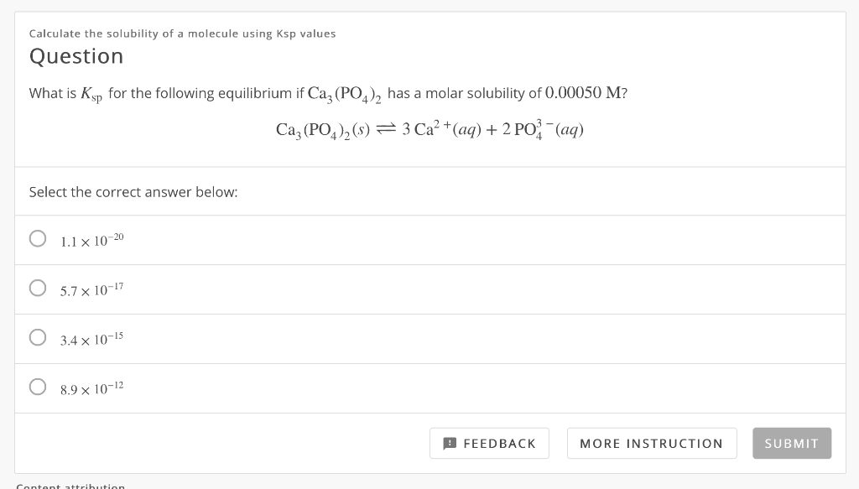Open the FEEDBACK button
859x489 pixels.
[x=489, y=443]
